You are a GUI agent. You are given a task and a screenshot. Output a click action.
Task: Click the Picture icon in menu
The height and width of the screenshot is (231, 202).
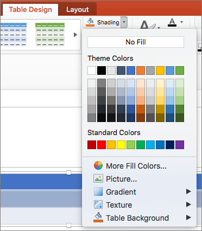point(98,178)
